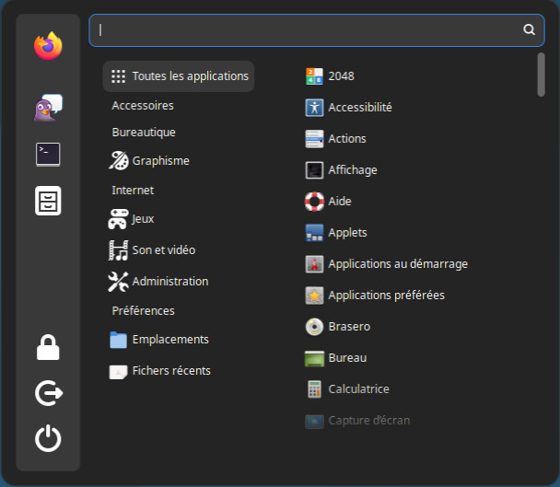Open the Emplacements label
This screenshot has height=487, width=560.
(170, 340)
